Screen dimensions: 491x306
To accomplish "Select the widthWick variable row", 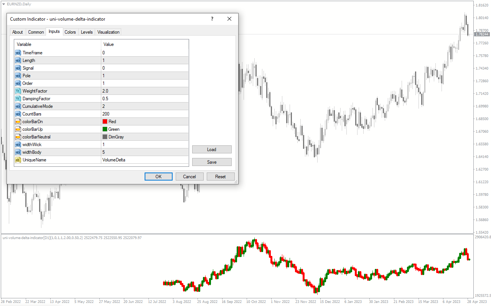I will [x=102, y=145].
